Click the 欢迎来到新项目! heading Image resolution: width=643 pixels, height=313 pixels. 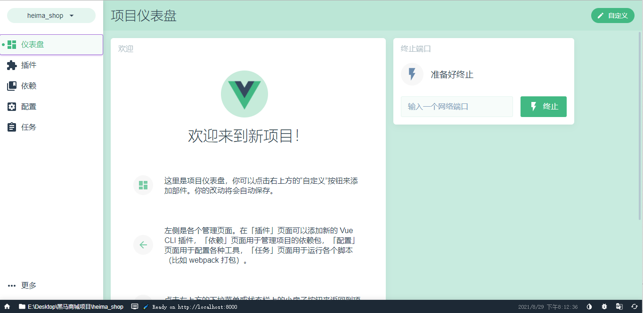point(244,136)
